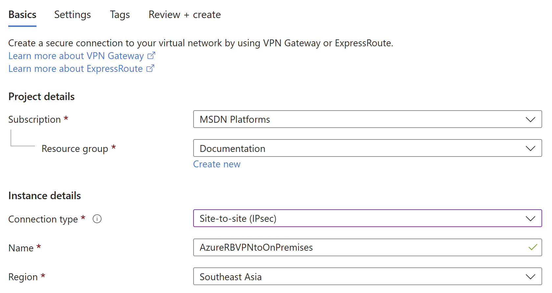Click the chevron arrow on Subscription dropdown
The height and width of the screenshot is (293, 552).
point(530,119)
